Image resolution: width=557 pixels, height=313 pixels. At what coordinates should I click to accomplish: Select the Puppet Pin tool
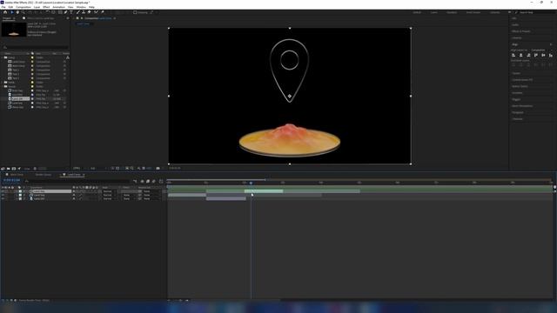[x=103, y=12]
